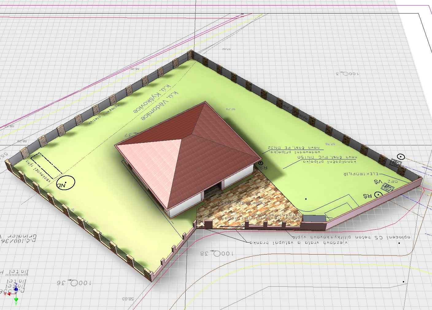Click the green Y axis arrow of the gizmo
Image resolution: width=432 pixels, height=310 pixels.
[16, 299]
